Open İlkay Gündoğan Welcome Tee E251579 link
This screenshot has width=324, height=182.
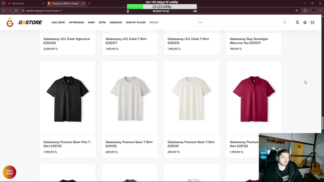(249, 41)
